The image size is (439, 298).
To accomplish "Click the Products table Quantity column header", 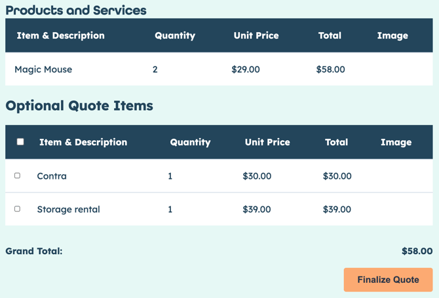I will click(175, 35).
